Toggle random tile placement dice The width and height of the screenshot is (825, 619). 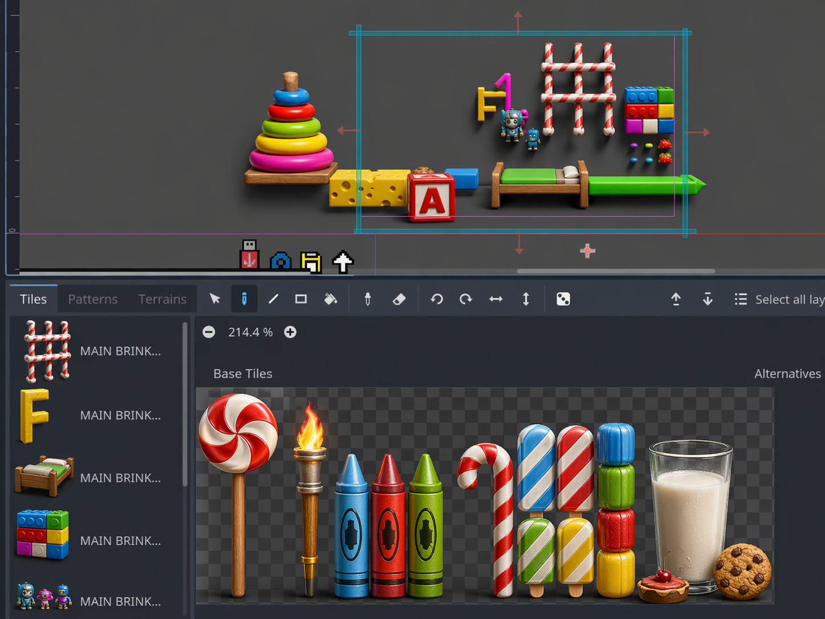point(563,299)
